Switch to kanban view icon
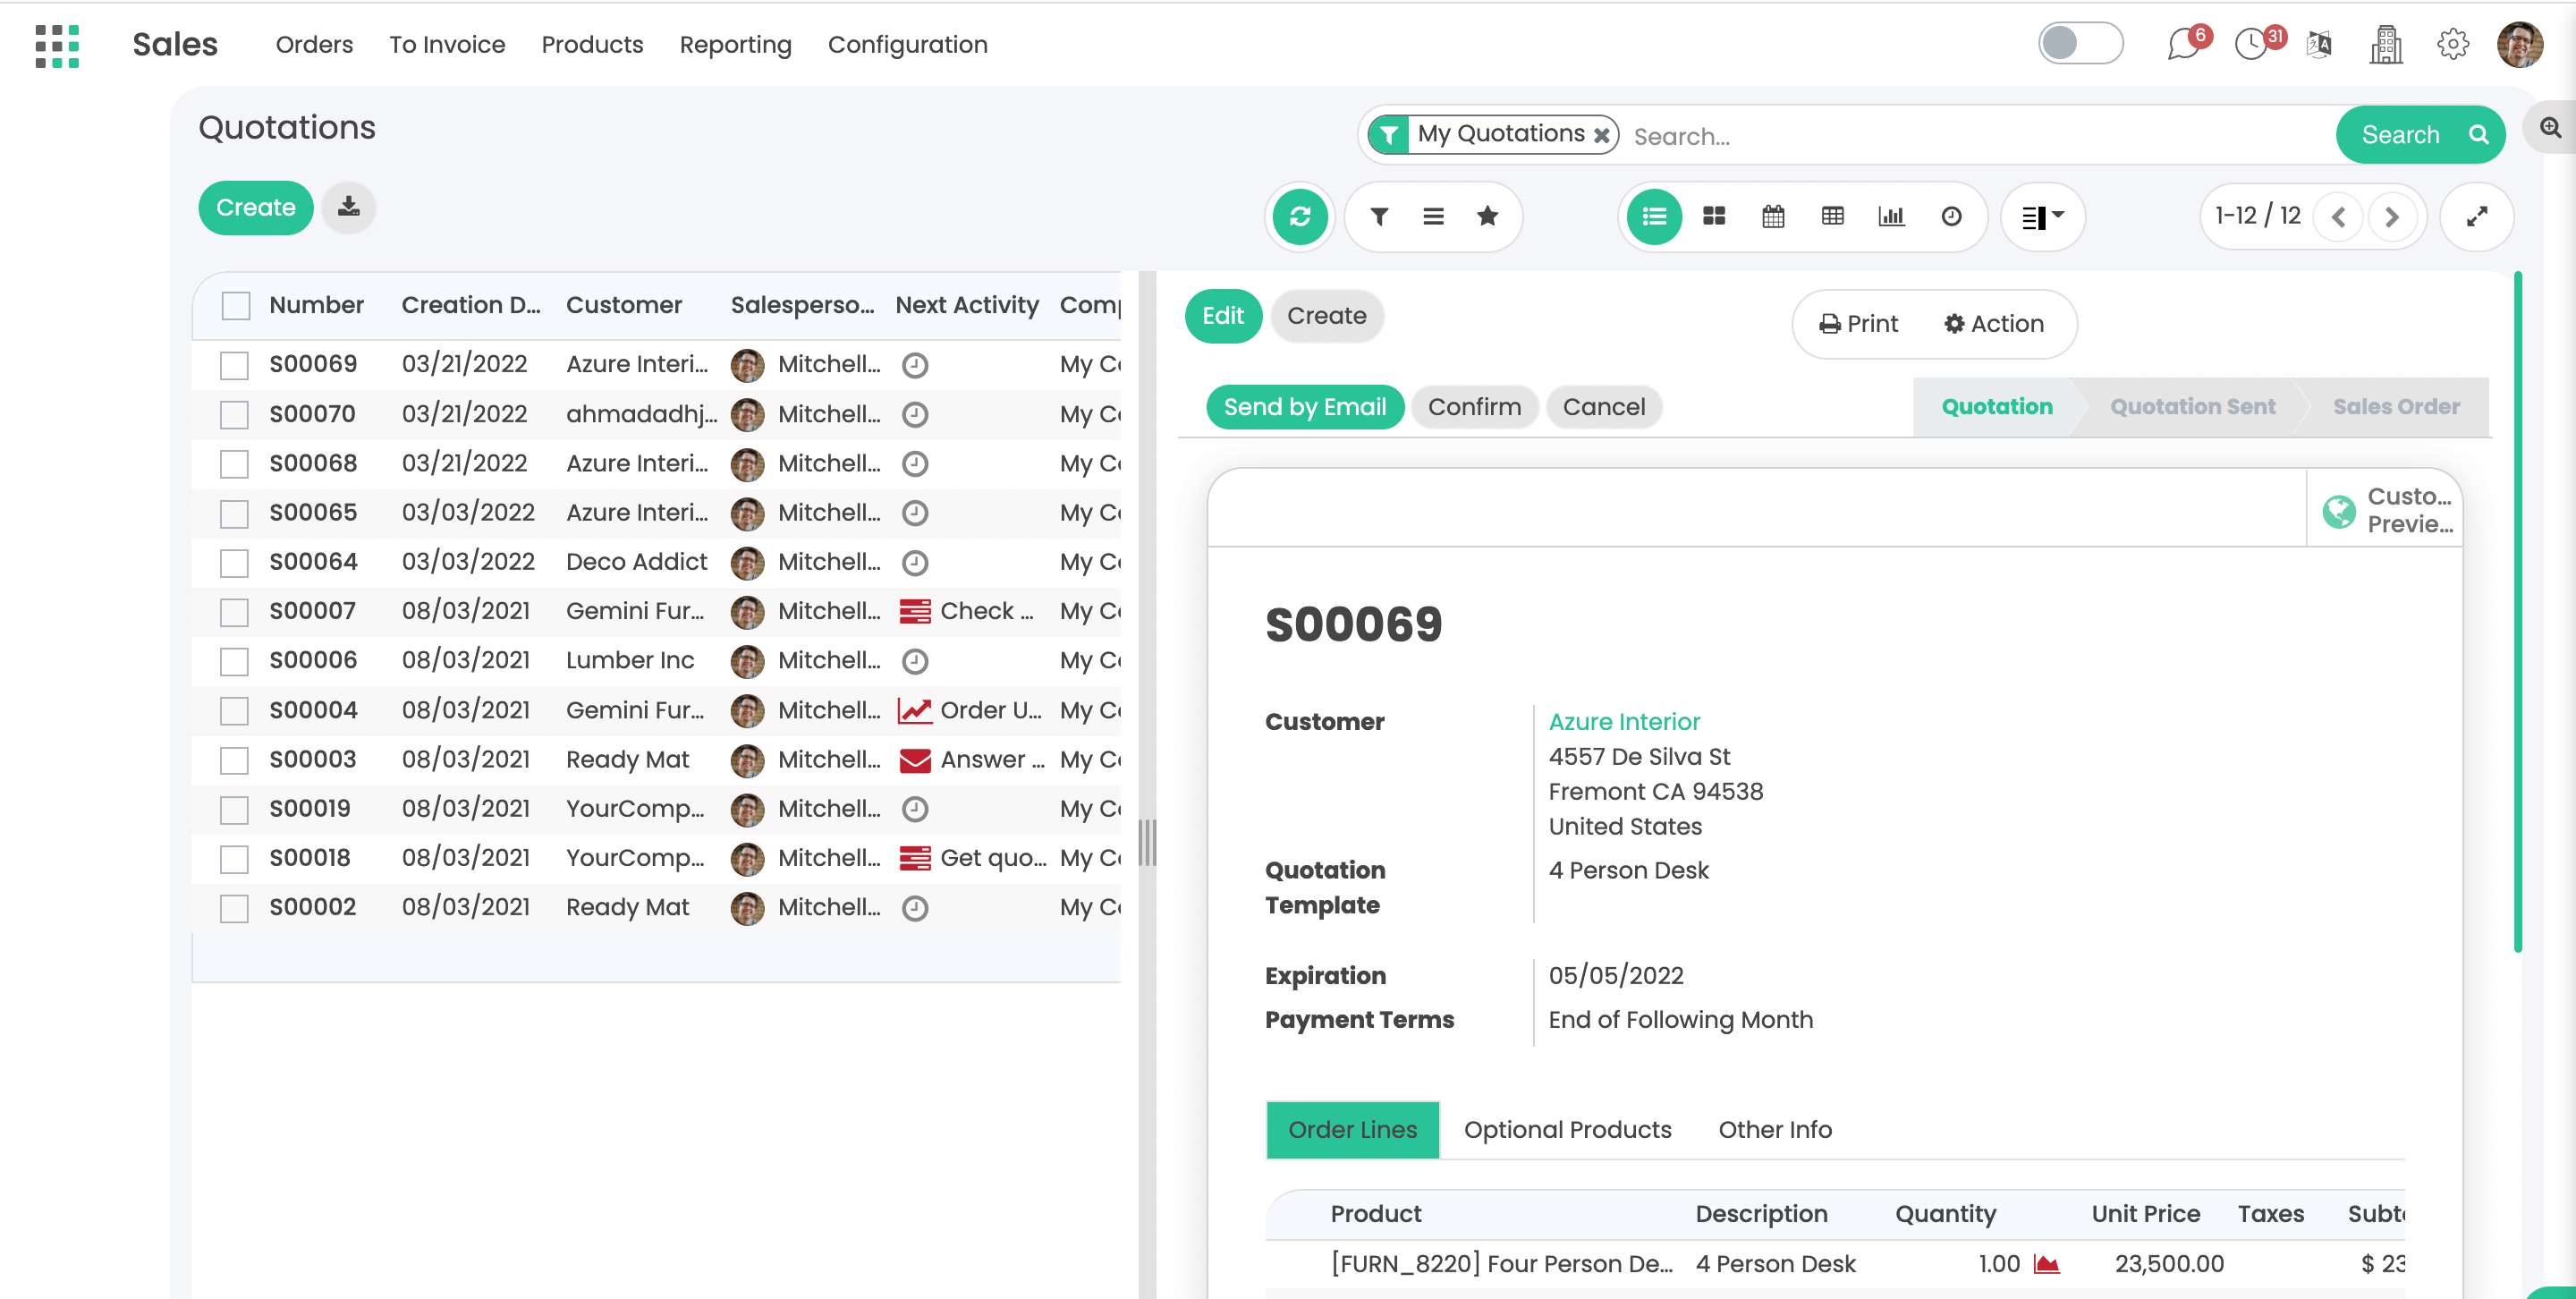The width and height of the screenshot is (2576, 1299). coord(1713,216)
